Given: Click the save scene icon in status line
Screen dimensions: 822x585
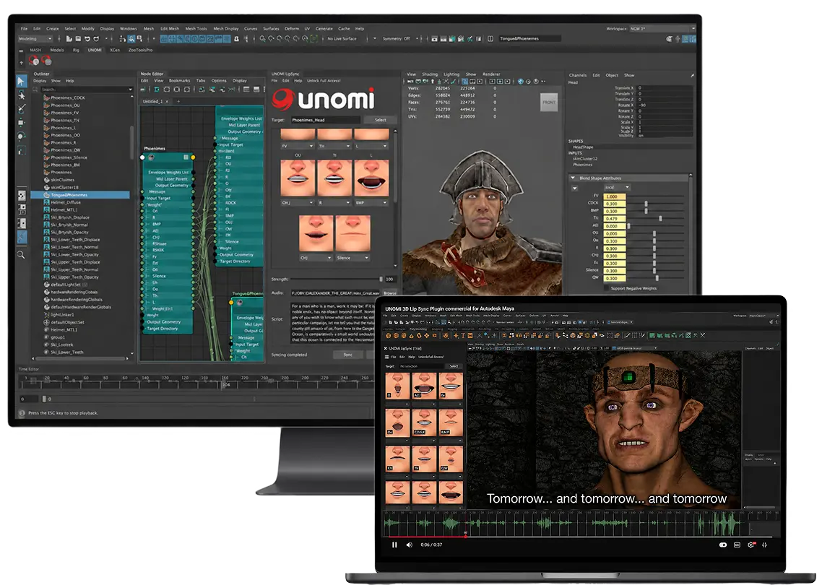Looking at the screenshot, I should [78, 39].
